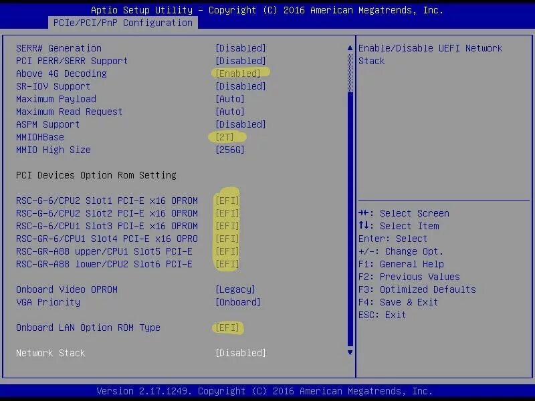This screenshot has width=535, height=401.
Task: Change Slot1 OPROM [EFI] value
Action: pos(227,200)
